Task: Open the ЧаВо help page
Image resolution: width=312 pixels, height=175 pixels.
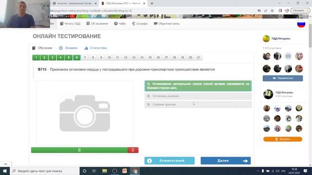Action: tap(120, 24)
